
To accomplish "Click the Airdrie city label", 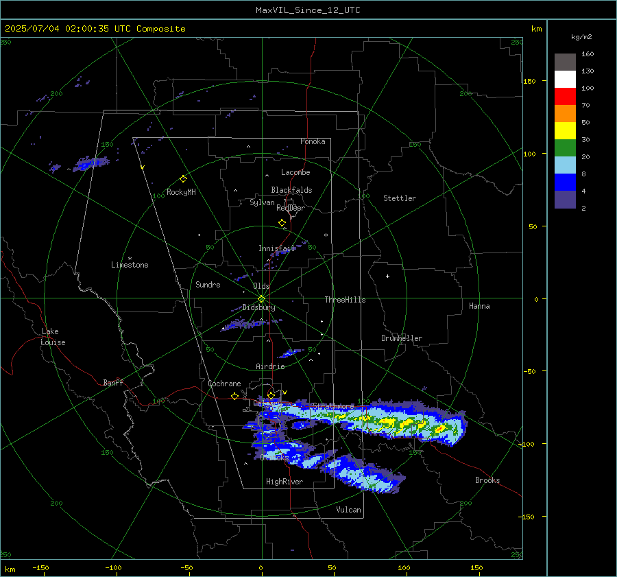I will [x=270, y=366].
